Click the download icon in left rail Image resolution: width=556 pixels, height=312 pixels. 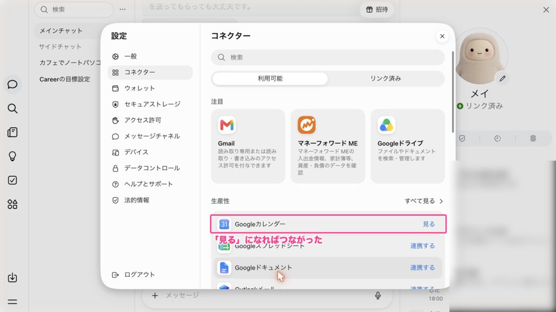[13, 278]
